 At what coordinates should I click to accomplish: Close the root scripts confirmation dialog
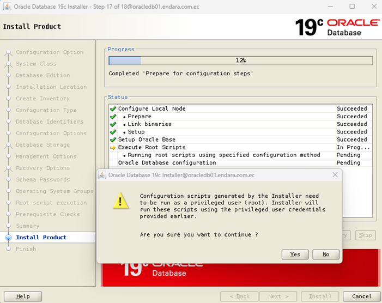(x=335, y=174)
